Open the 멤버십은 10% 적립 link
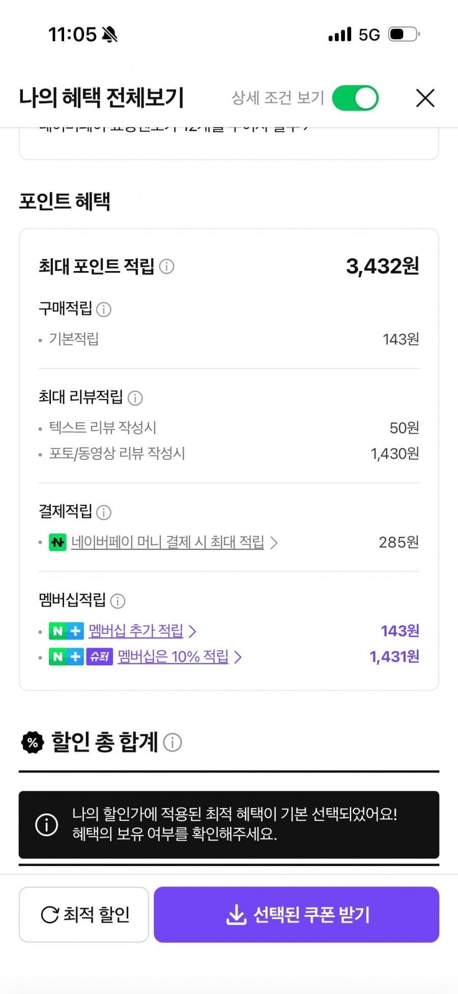The image size is (458, 994). tap(173, 656)
